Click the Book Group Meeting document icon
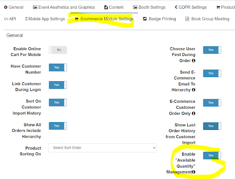 [x=187, y=19]
